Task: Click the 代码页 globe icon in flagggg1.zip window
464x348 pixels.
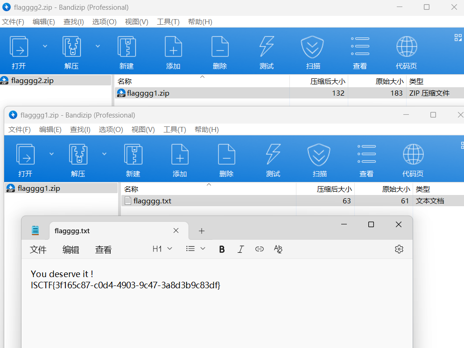Action: click(413, 154)
